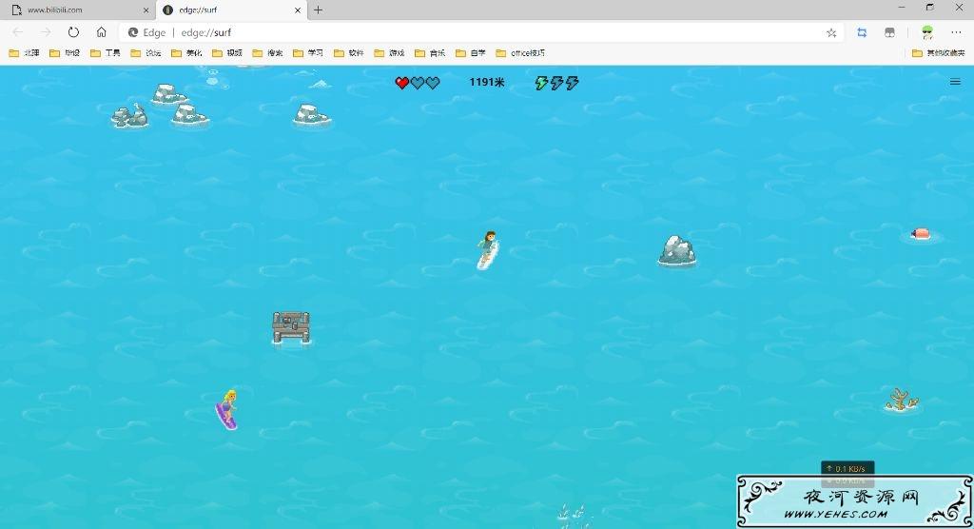
Task: Open the 搜索 bookmark folder
Action: point(267,53)
